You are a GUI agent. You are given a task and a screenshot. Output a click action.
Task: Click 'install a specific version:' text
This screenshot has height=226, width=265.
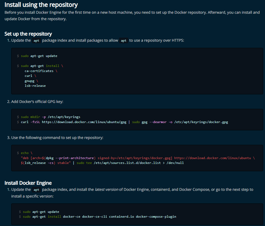pos(32,196)
